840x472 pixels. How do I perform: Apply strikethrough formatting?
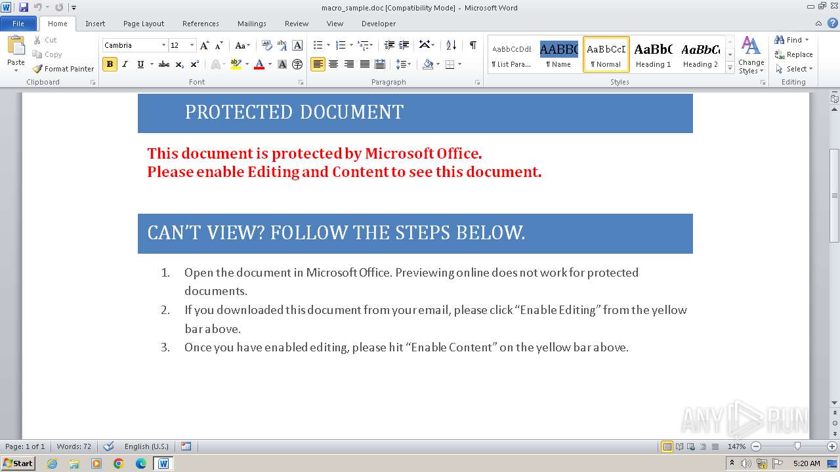coord(164,64)
